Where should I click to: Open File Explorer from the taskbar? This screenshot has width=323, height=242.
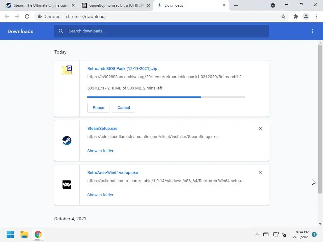pos(24,234)
